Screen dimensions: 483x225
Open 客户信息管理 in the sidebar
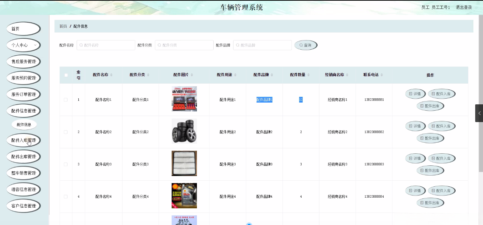click(23, 206)
